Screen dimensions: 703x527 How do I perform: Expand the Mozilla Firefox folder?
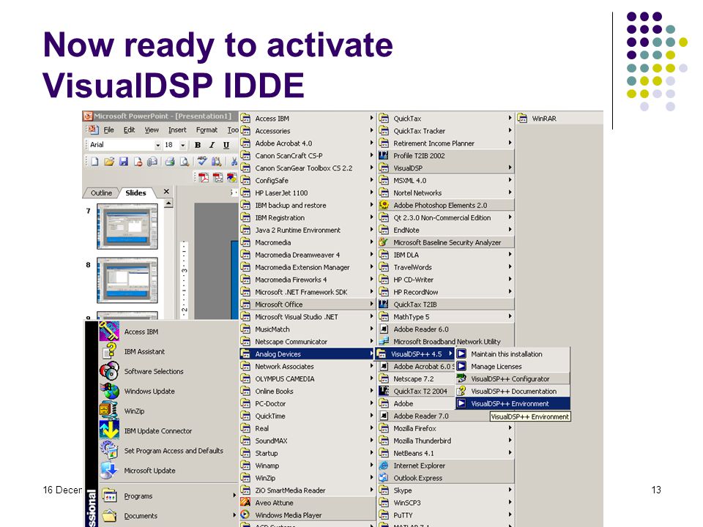coord(446,428)
